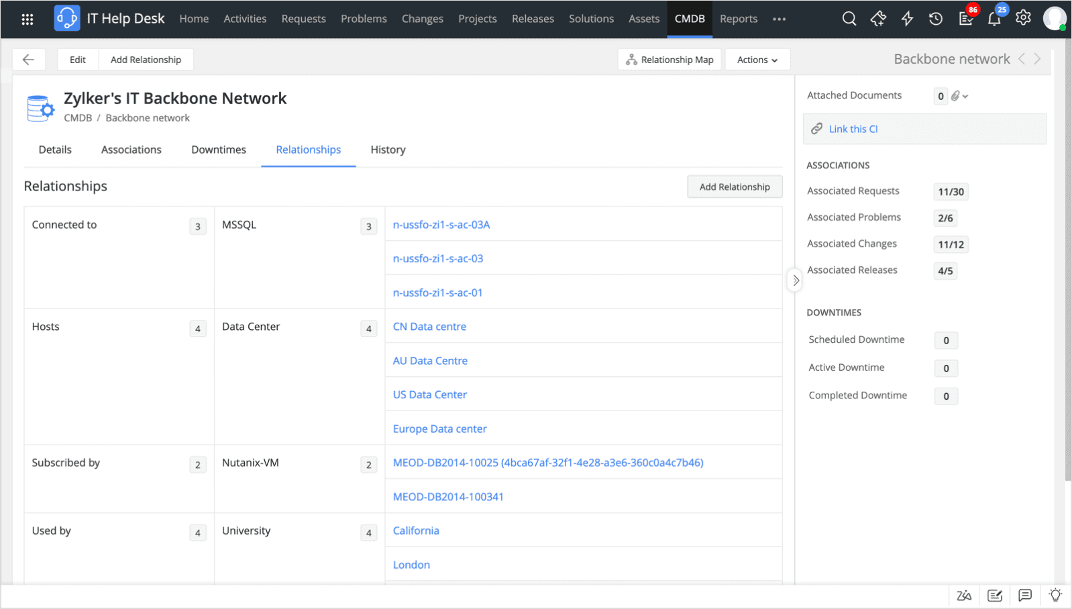Image resolution: width=1072 pixels, height=609 pixels.
Task: Open the notifications bell icon
Action: [x=994, y=19]
